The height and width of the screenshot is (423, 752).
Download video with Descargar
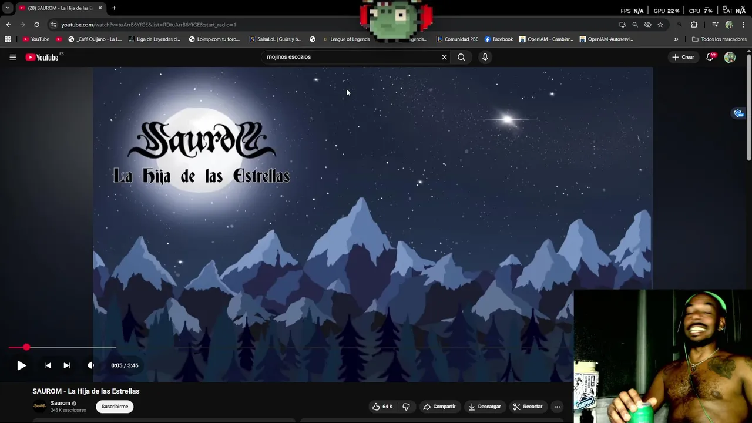coord(485,407)
